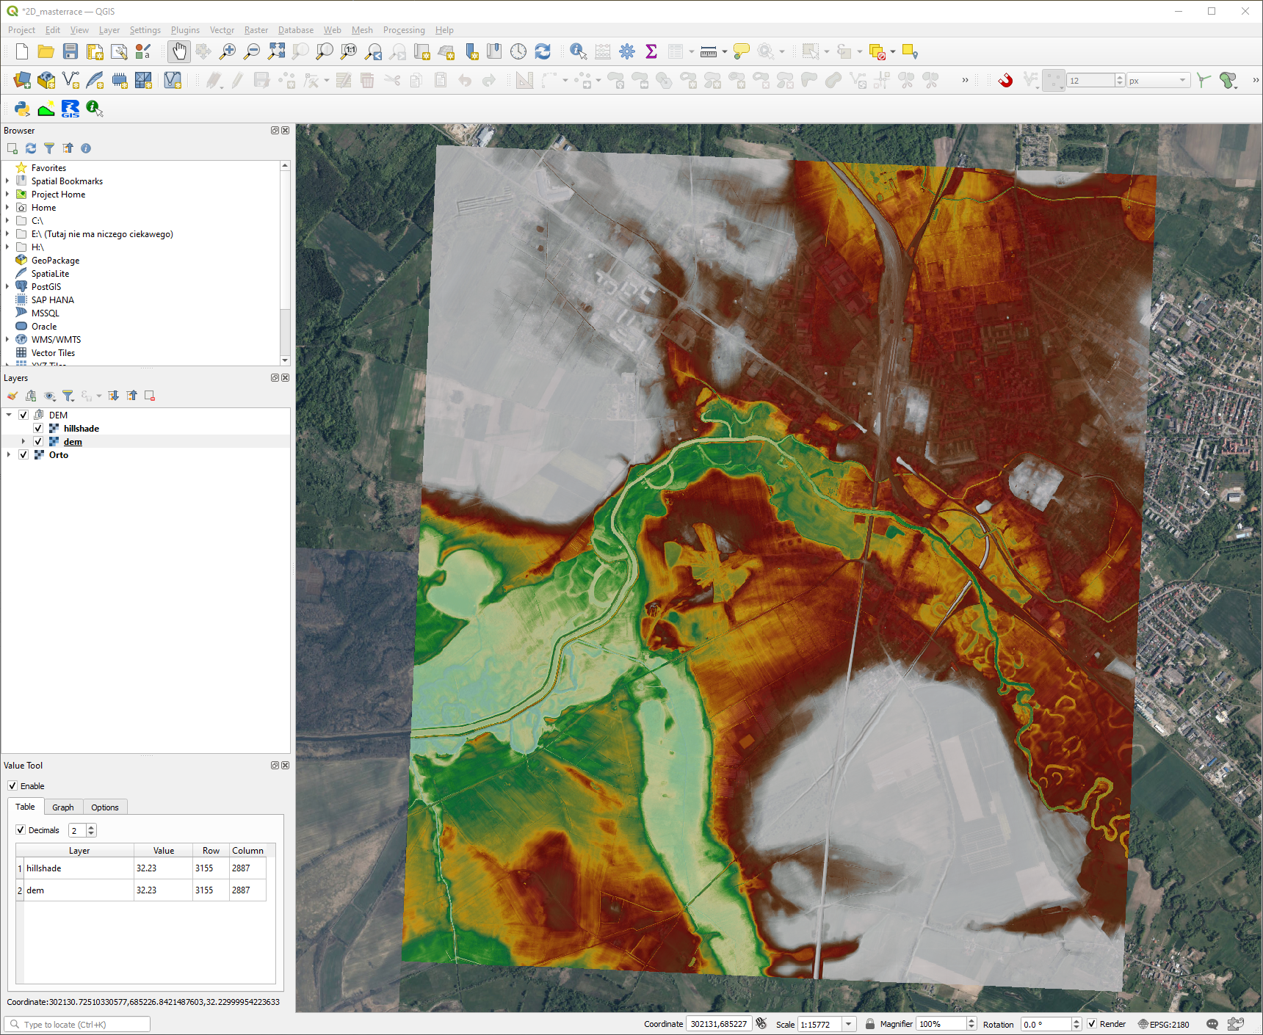Expand the WMS/WMTS browser entry
The height and width of the screenshot is (1035, 1263).
click(7, 340)
